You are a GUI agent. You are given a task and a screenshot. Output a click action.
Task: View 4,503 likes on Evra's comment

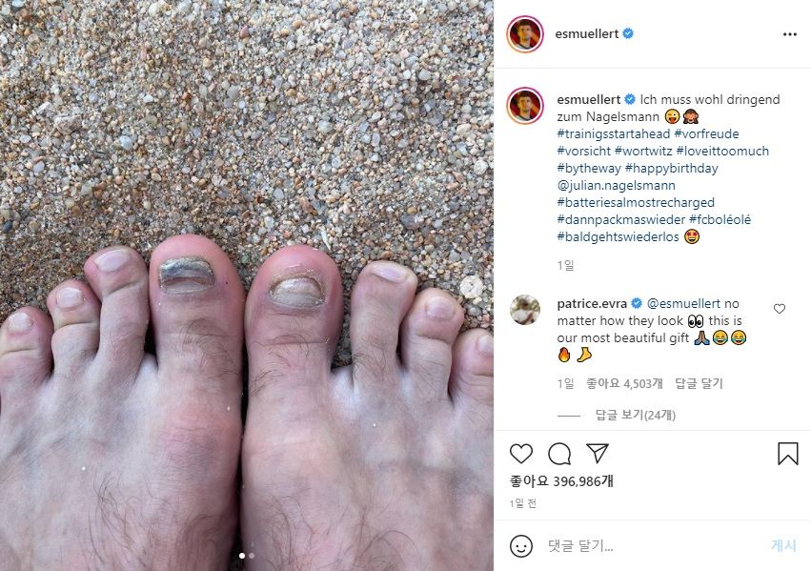624,383
